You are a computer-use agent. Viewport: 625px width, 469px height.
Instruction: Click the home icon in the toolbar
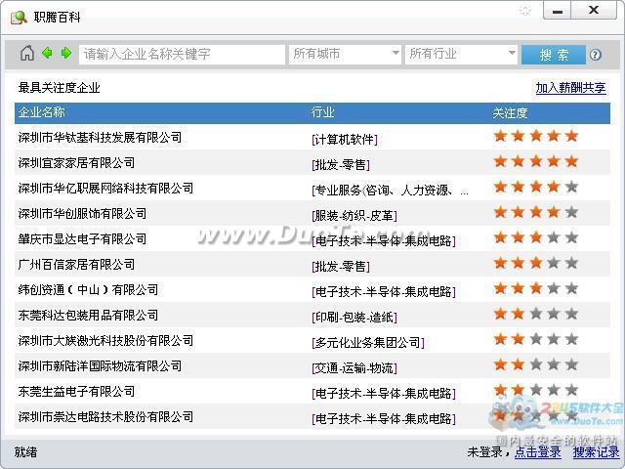(27, 54)
